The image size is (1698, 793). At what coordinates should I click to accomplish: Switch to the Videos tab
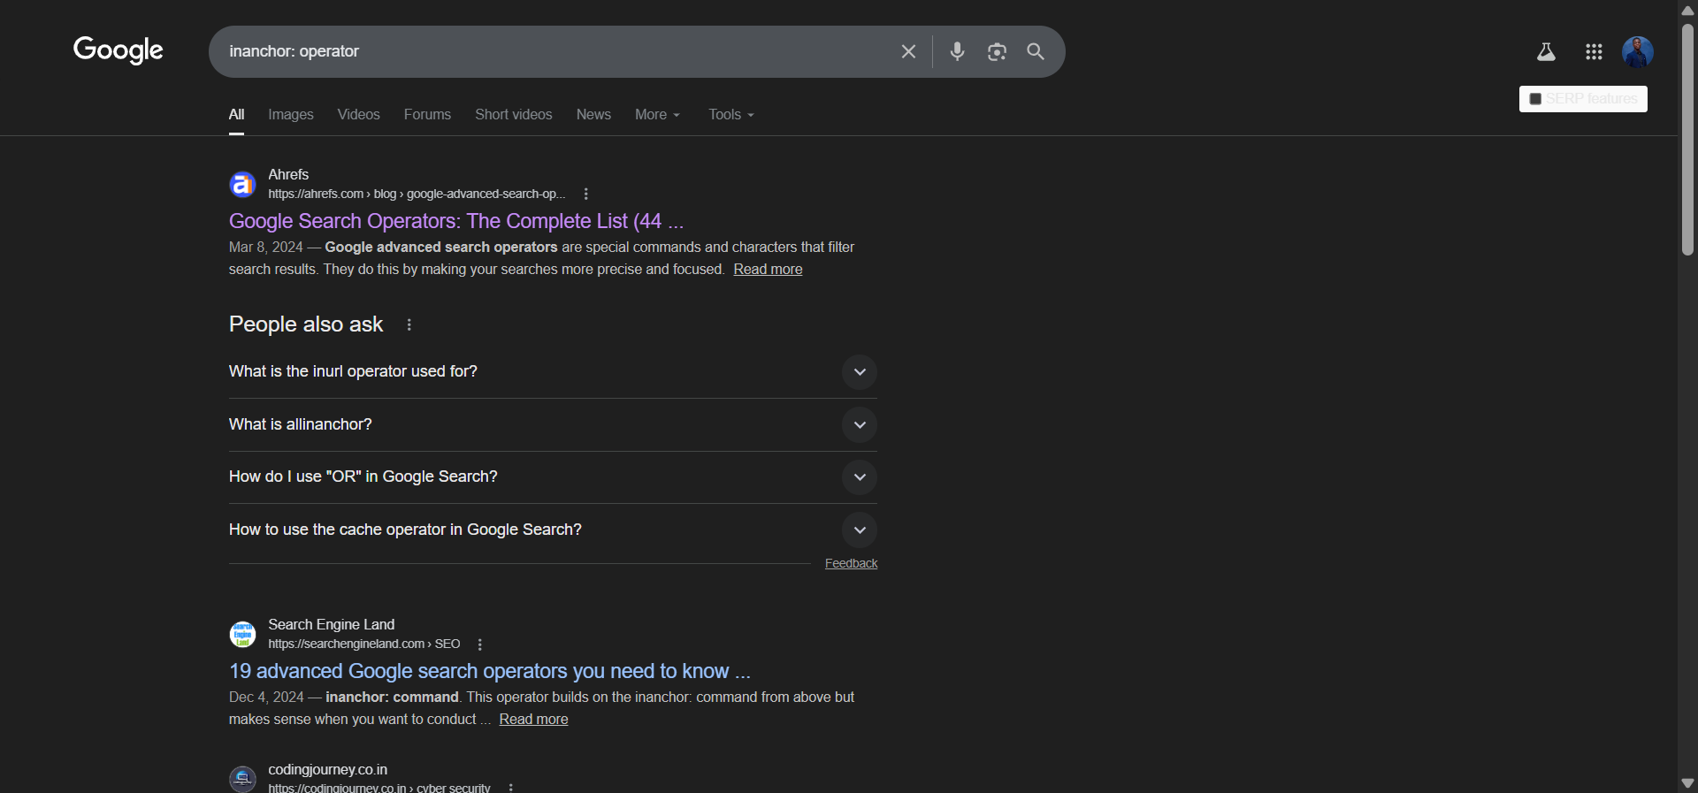tap(358, 115)
